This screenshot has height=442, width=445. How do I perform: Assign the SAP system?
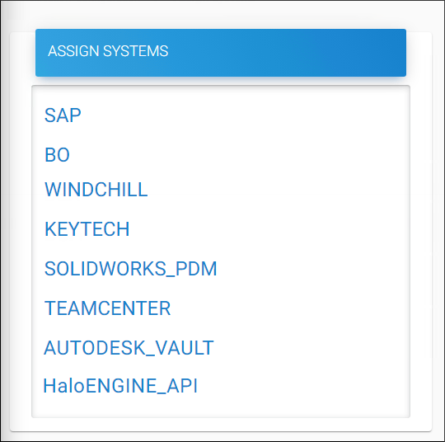(x=63, y=115)
